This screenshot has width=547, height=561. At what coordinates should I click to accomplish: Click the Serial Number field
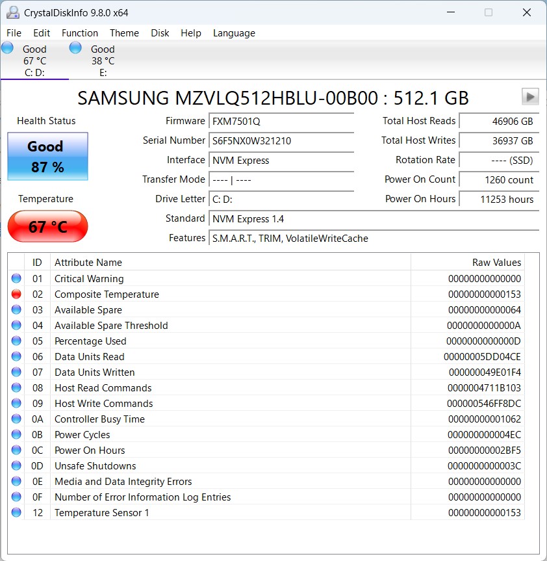tap(281, 141)
